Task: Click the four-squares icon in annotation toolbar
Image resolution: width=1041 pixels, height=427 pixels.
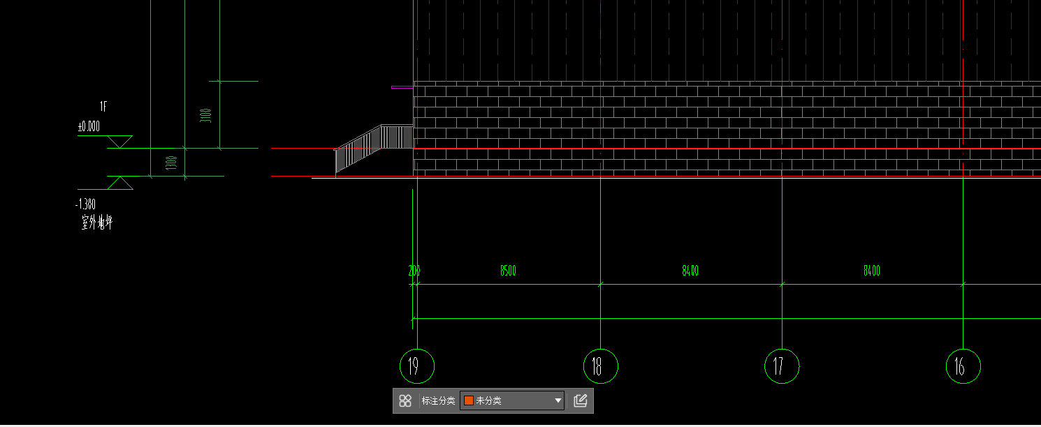Action: [x=405, y=401]
